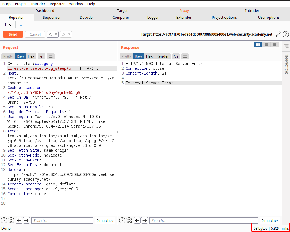Switch to the User options tab

pyautogui.click(x=269, y=18)
